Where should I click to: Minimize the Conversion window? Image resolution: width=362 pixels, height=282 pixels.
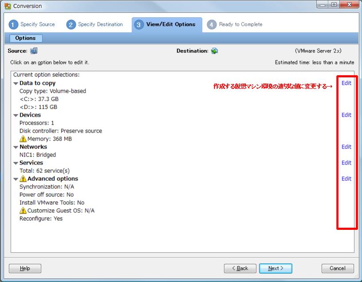[323, 4]
